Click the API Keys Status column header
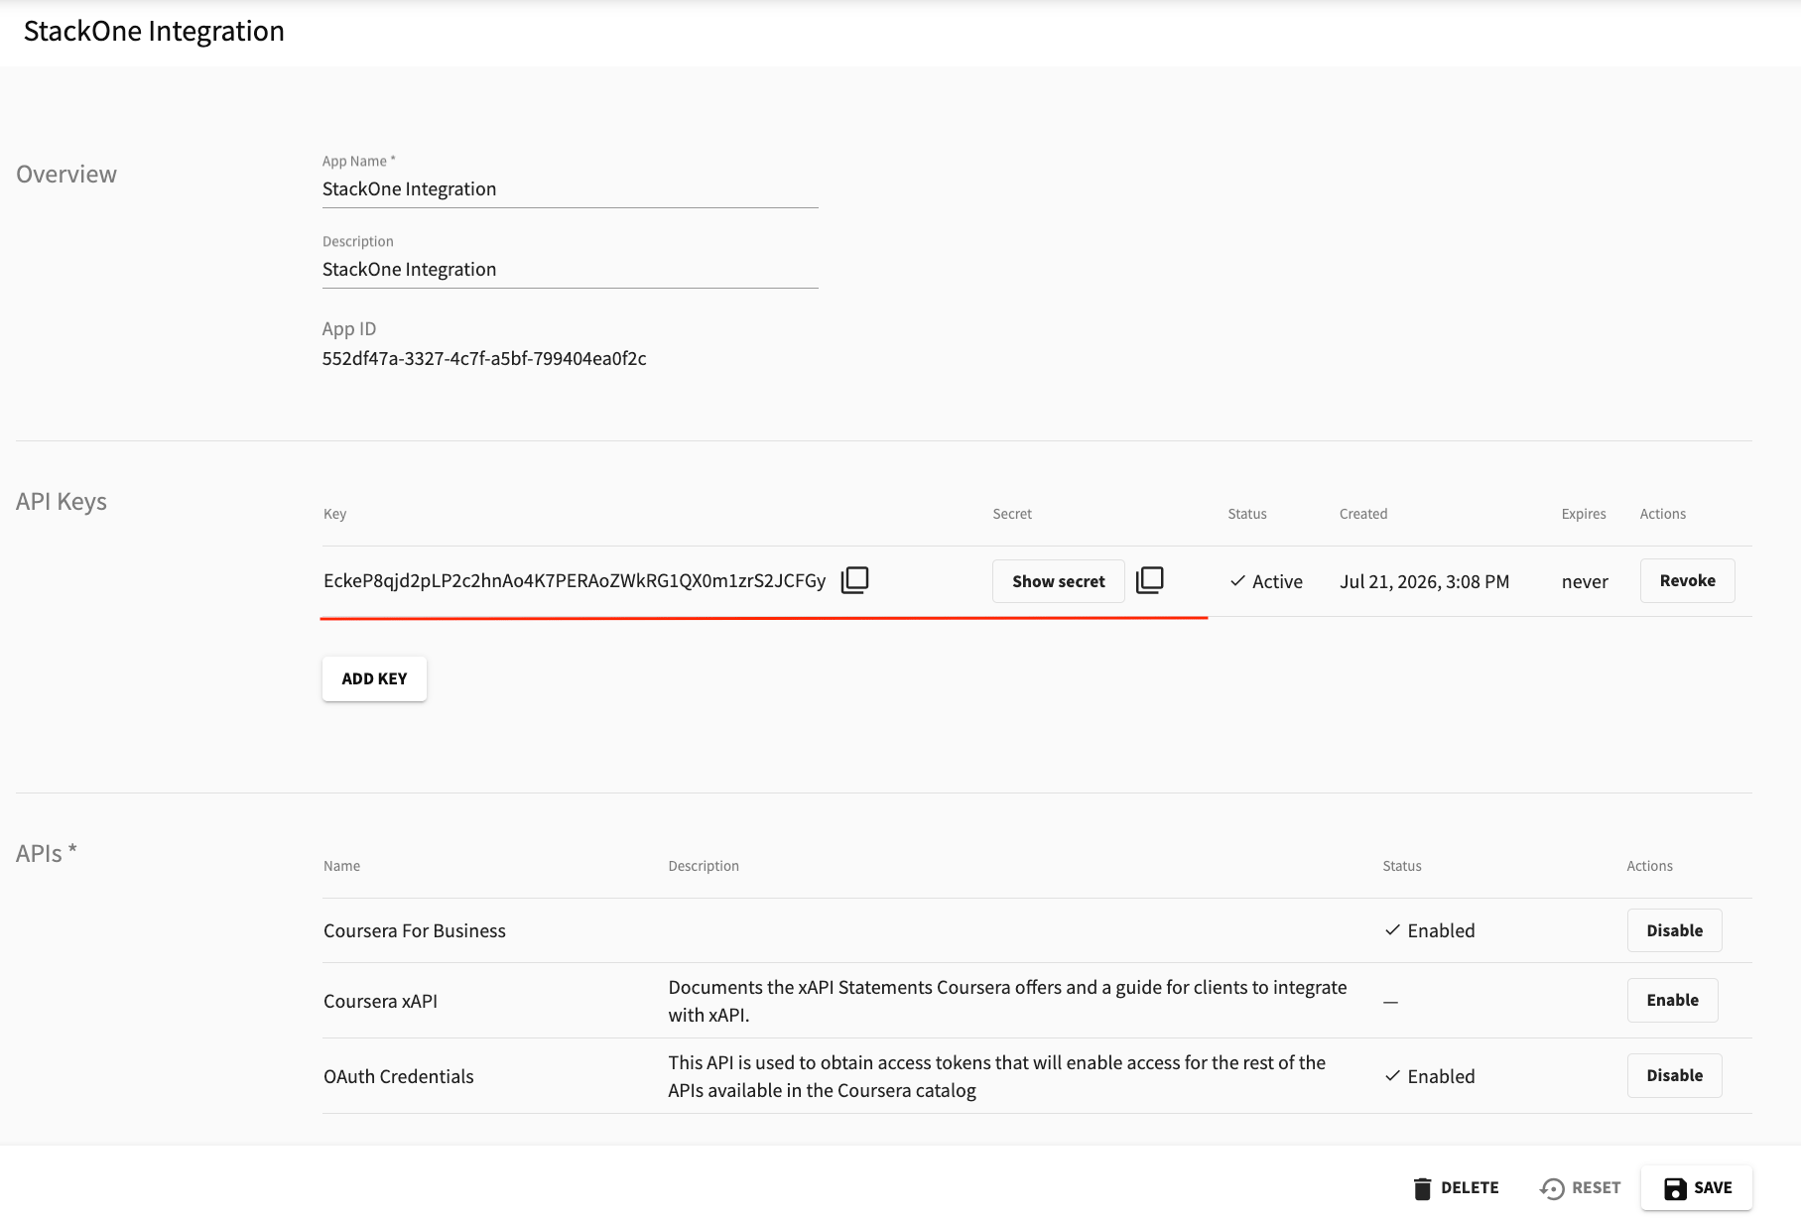1801x1220 pixels. (1247, 514)
